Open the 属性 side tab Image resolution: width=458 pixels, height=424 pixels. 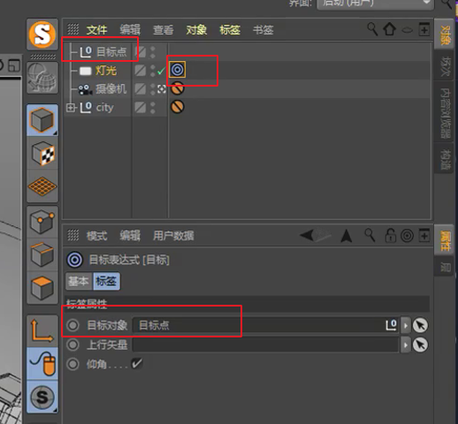(x=445, y=241)
